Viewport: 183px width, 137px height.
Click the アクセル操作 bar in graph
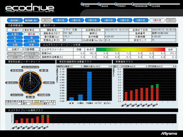pos(89,86)
